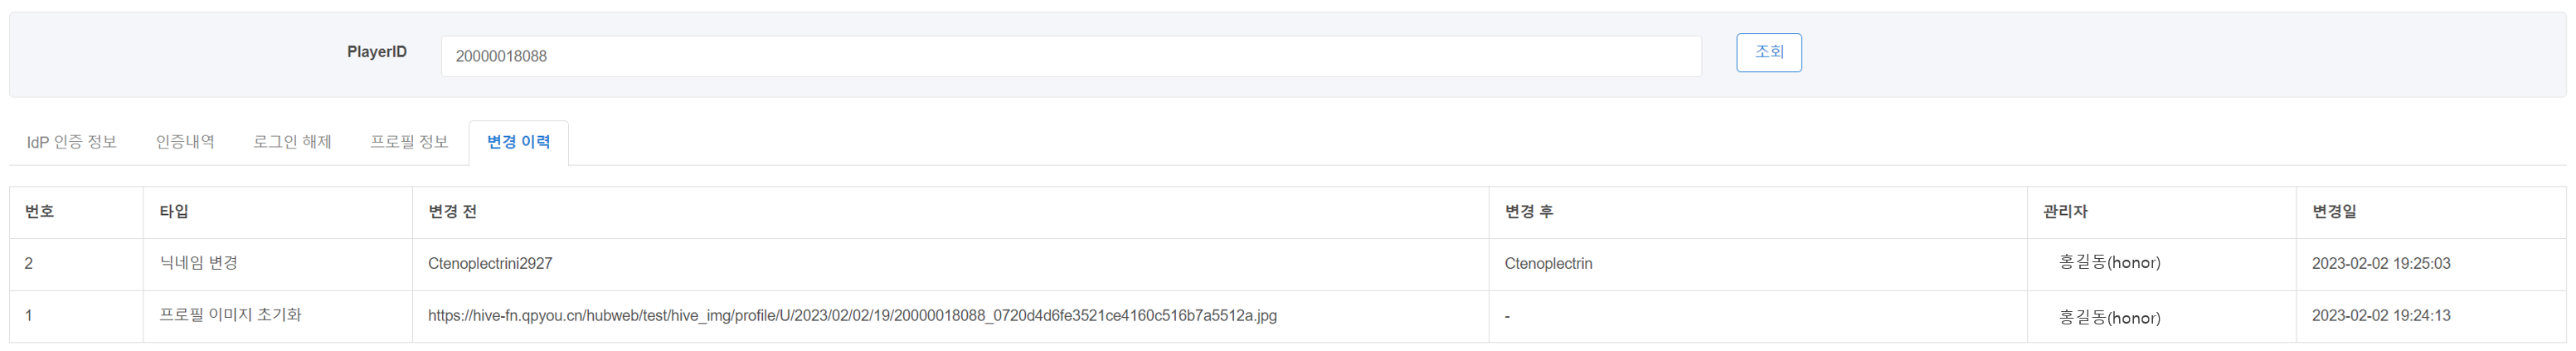
Task: Click the 변경 후 column header
Action: click(1528, 212)
